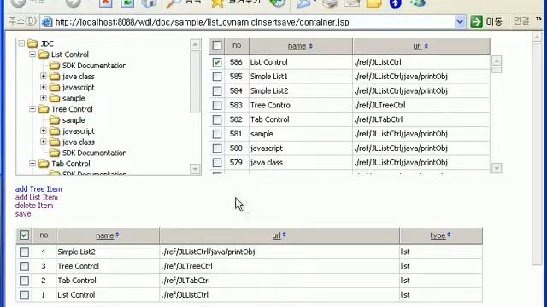Check the checkbox for lower row 1 List Control
The image size is (547, 307).
pos(24,295)
